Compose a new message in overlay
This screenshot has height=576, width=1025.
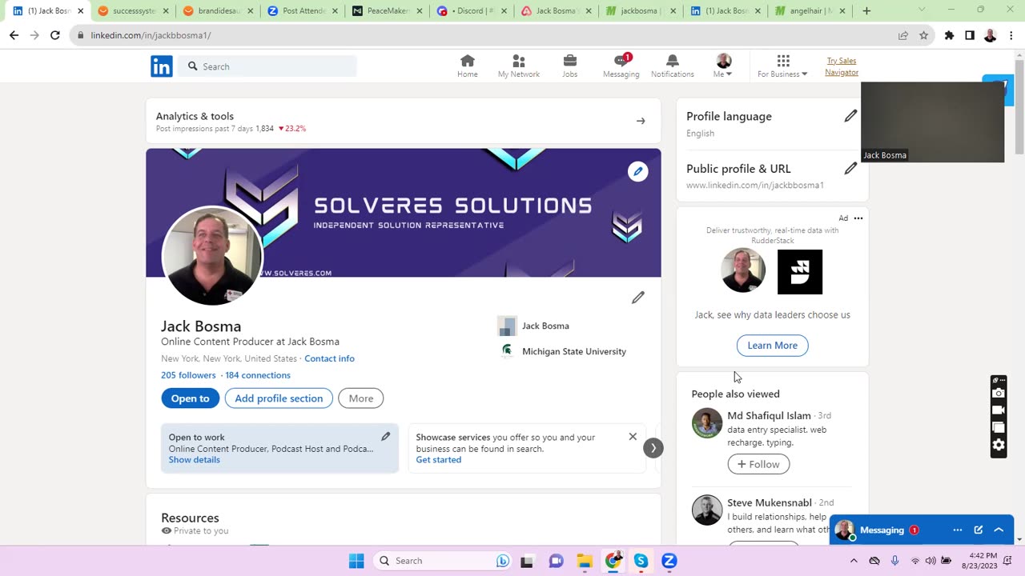(x=979, y=530)
